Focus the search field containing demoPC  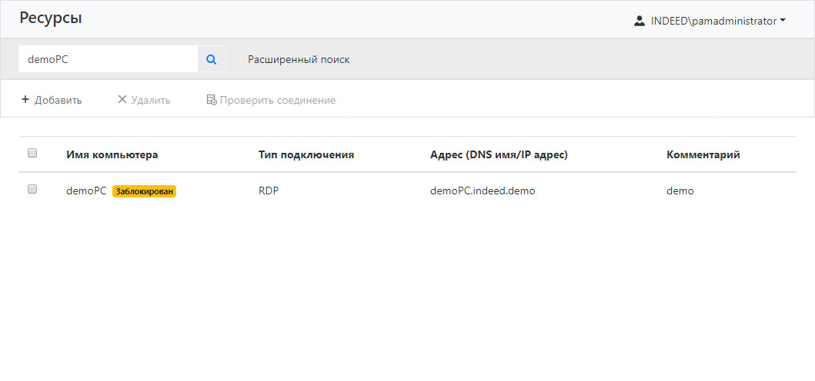[108, 59]
